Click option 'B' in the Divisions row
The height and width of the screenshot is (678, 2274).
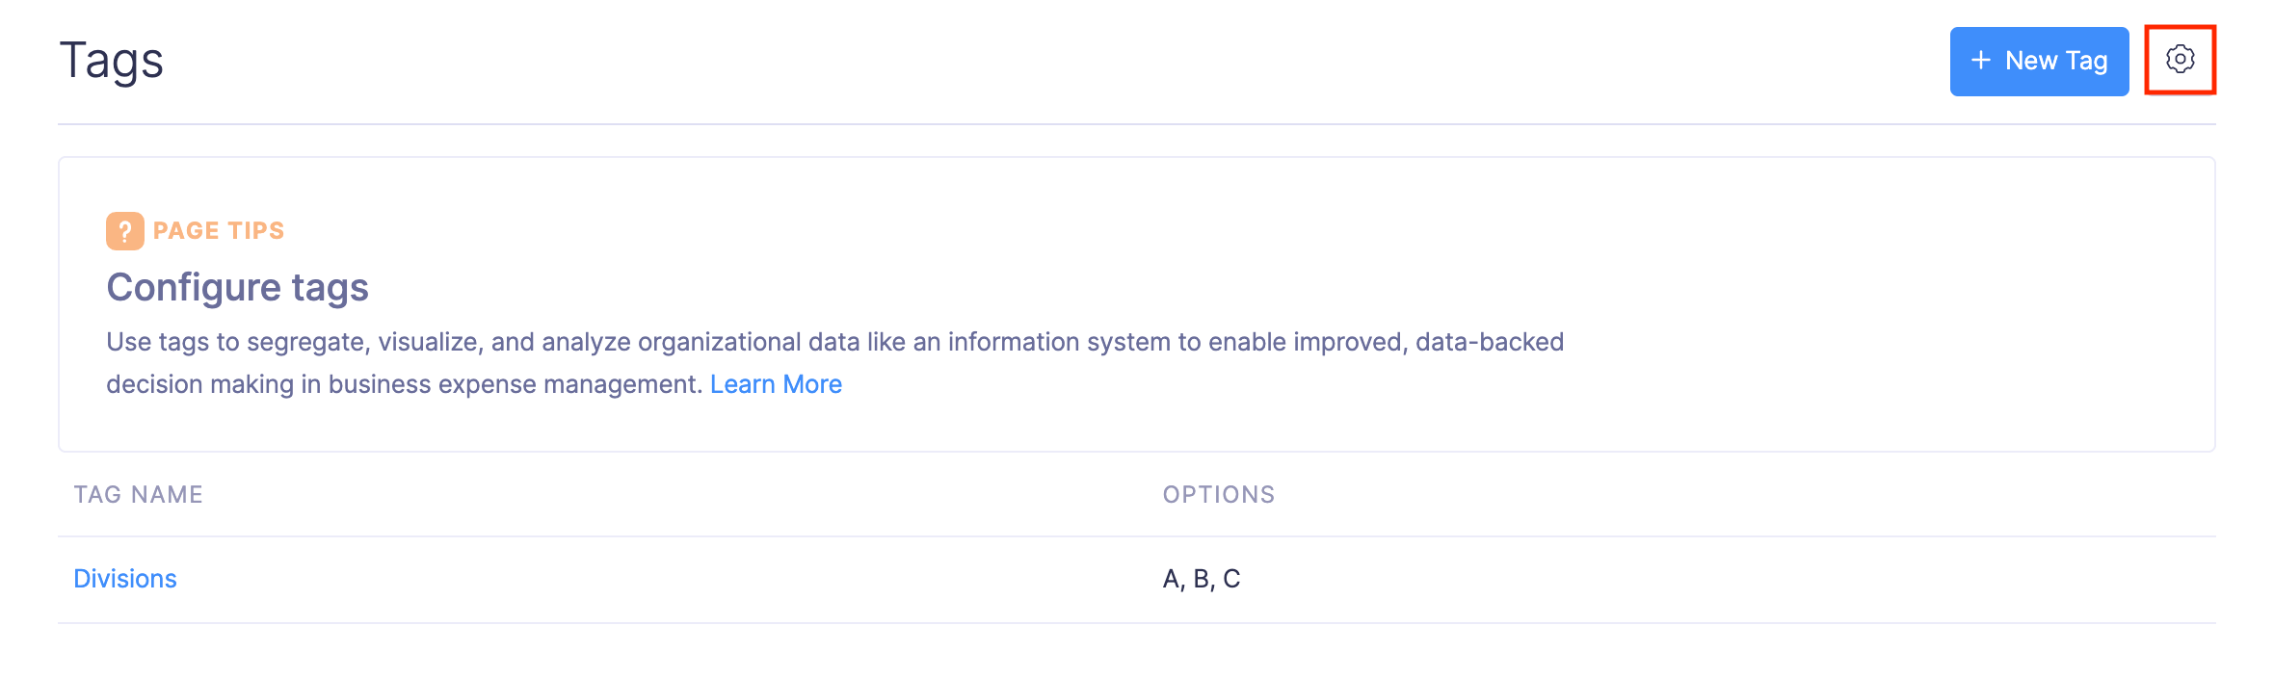pos(1202,579)
